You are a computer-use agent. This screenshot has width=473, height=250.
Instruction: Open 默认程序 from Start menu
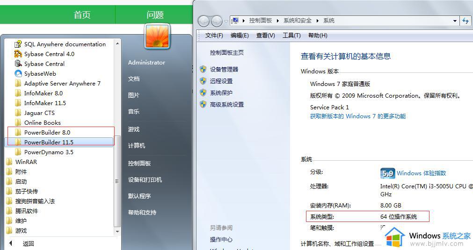(139, 196)
